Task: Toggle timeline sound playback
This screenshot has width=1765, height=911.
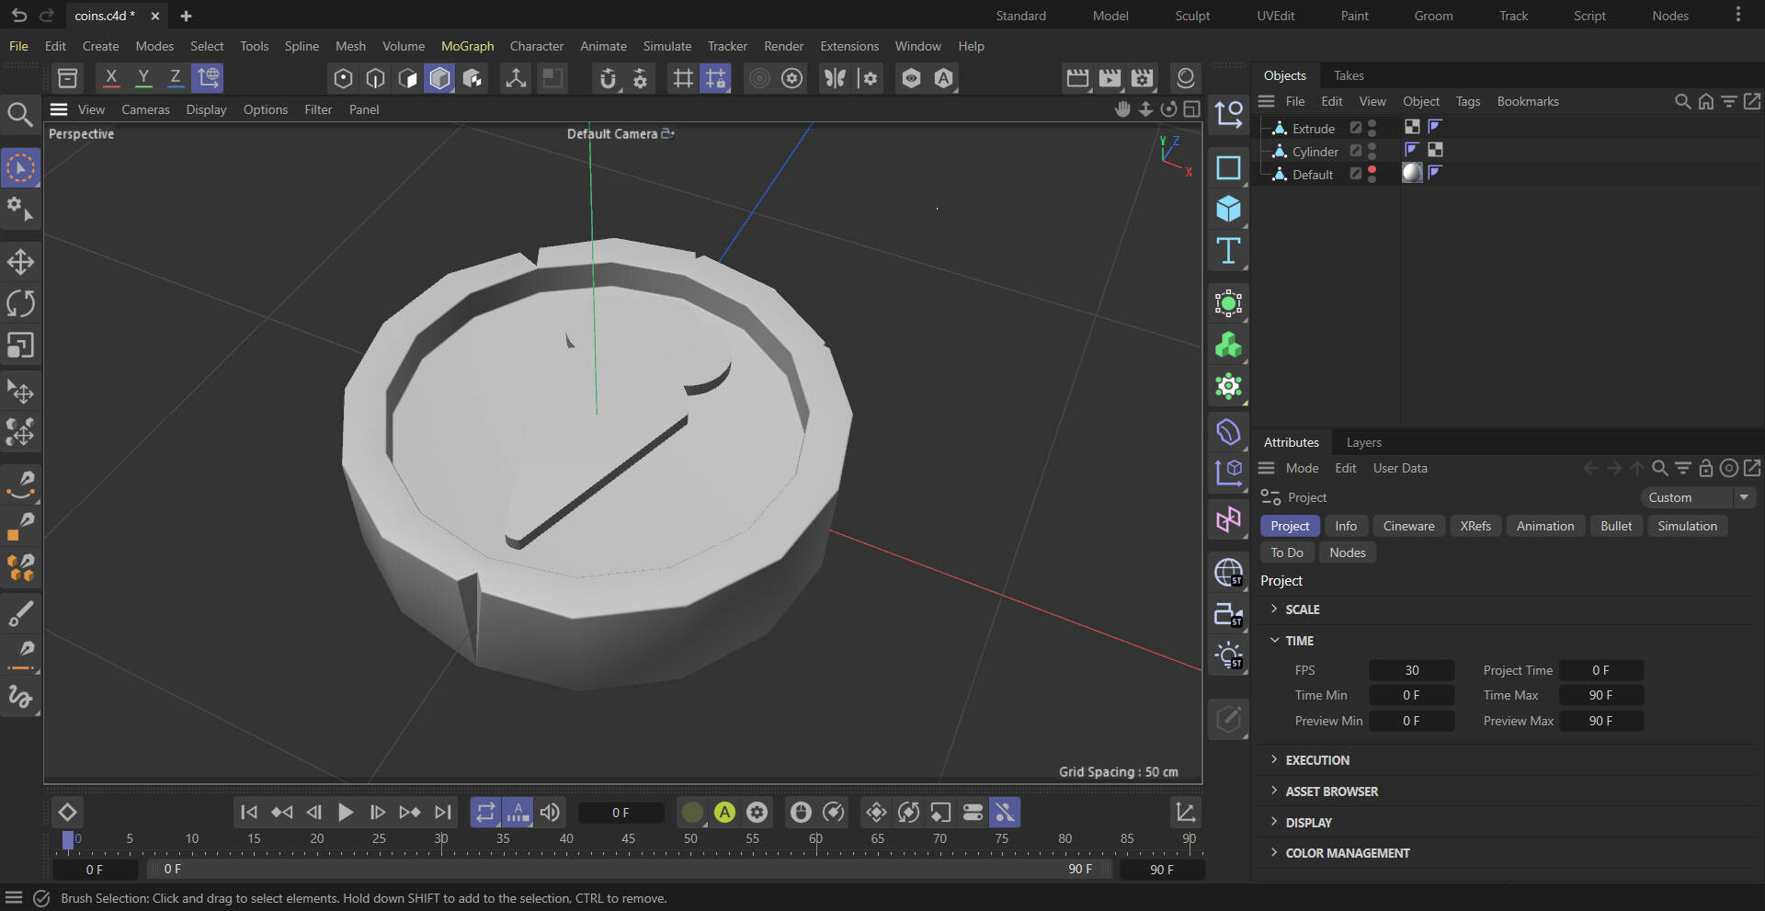Action: click(x=550, y=812)
